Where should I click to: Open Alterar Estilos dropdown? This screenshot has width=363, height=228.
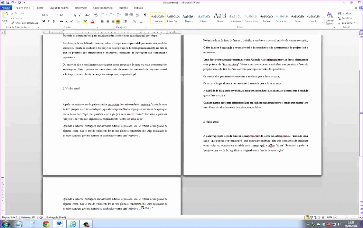click(x=330, y=18)
